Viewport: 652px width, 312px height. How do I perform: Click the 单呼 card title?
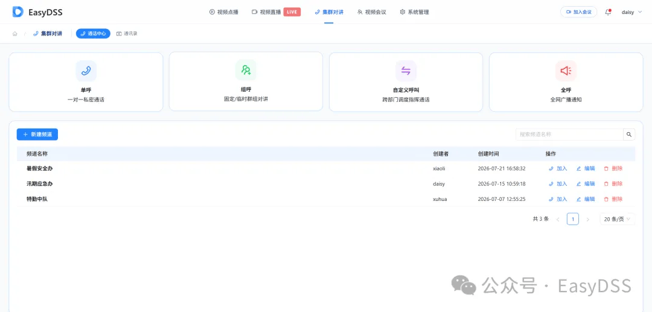click(x=86, y=90)
